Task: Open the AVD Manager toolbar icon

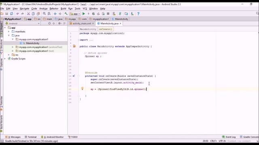Action: [114, 14]
